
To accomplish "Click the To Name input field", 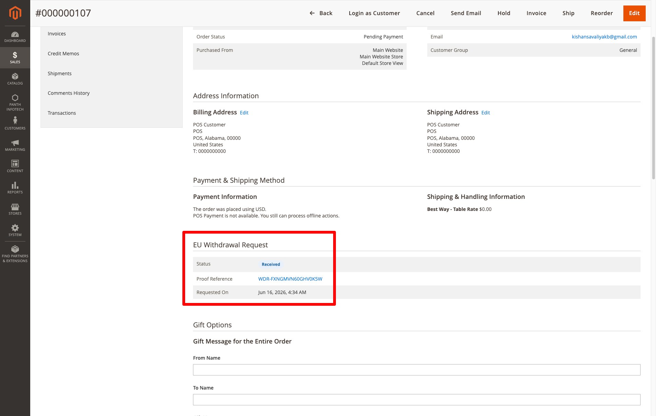I will click(417, 400).
